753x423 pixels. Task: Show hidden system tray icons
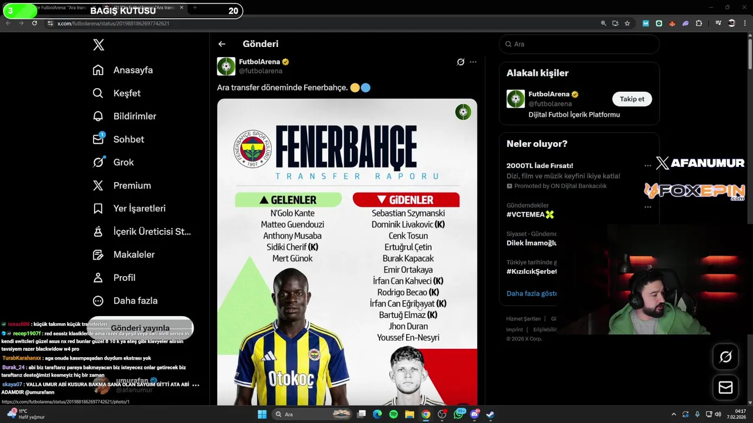674,414
